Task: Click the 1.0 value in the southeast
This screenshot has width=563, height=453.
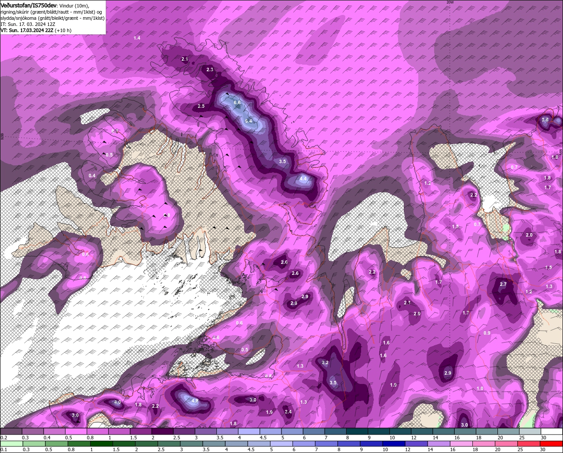Action: pyautogui.click(x=480, y=389)
